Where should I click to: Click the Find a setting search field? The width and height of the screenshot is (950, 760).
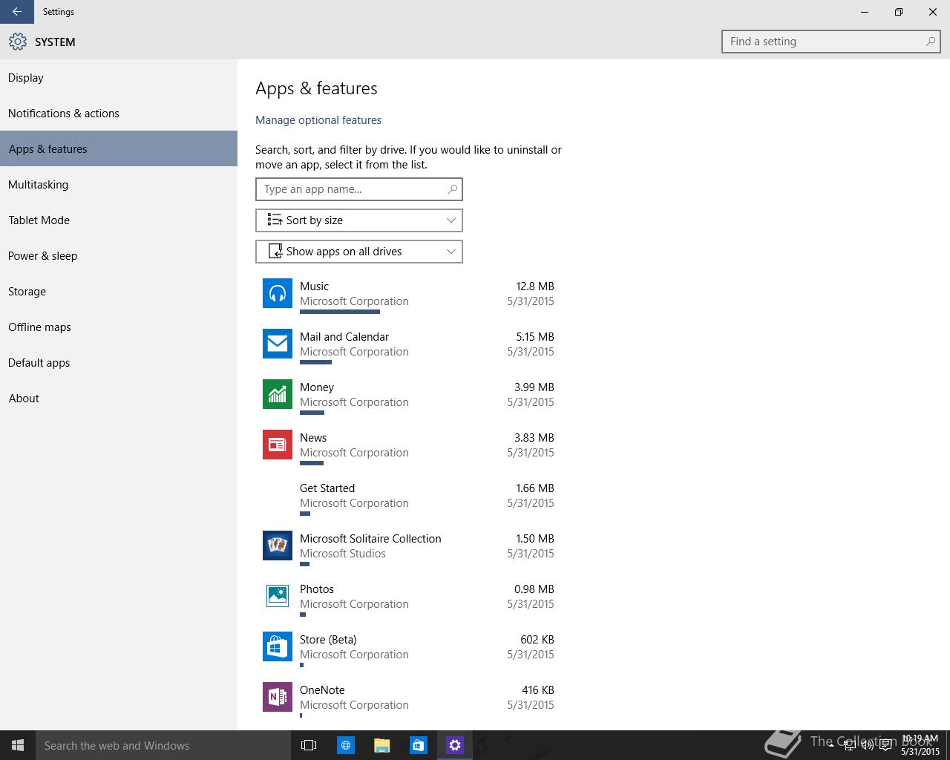coord(831,42)
